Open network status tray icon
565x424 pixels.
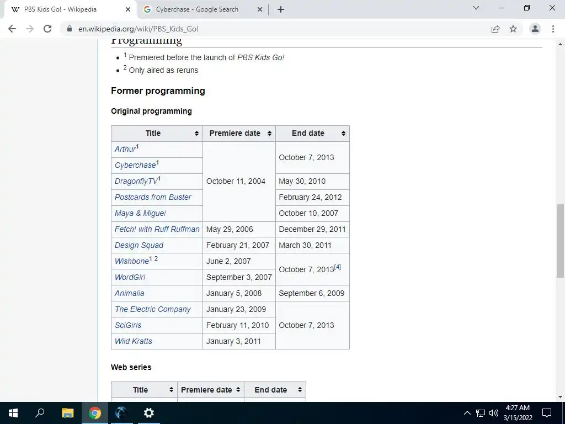pyautogui.click(x=481, y=413)
